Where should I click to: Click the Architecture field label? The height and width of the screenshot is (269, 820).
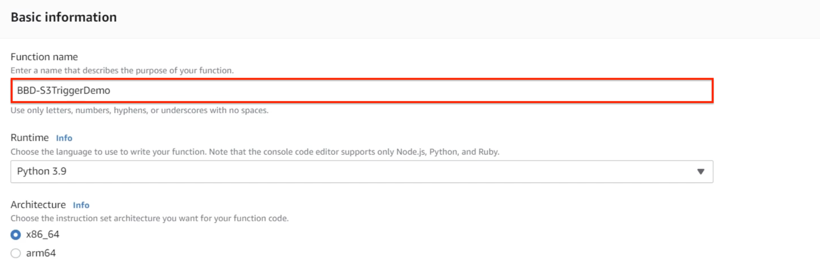[x=38, y=205]
